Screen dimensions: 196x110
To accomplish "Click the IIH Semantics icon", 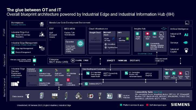I will (126, 73).
